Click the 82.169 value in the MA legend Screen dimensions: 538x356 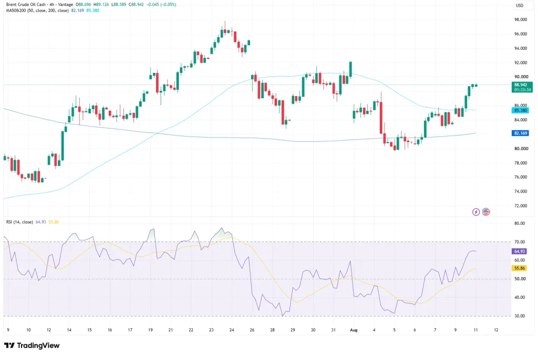coord(77,11)
